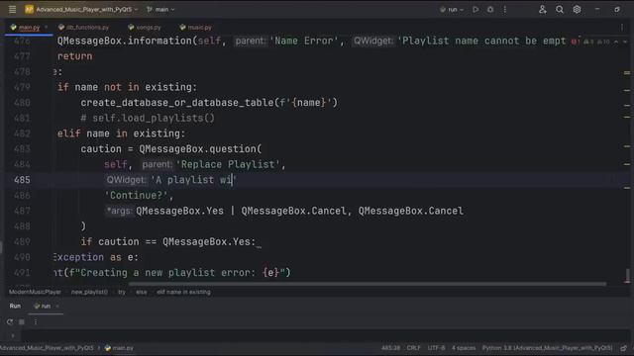The width and height of the screenshot is (634, 356).
Task: Open the main hamburger menu
Action: click(x=12, y=9)
